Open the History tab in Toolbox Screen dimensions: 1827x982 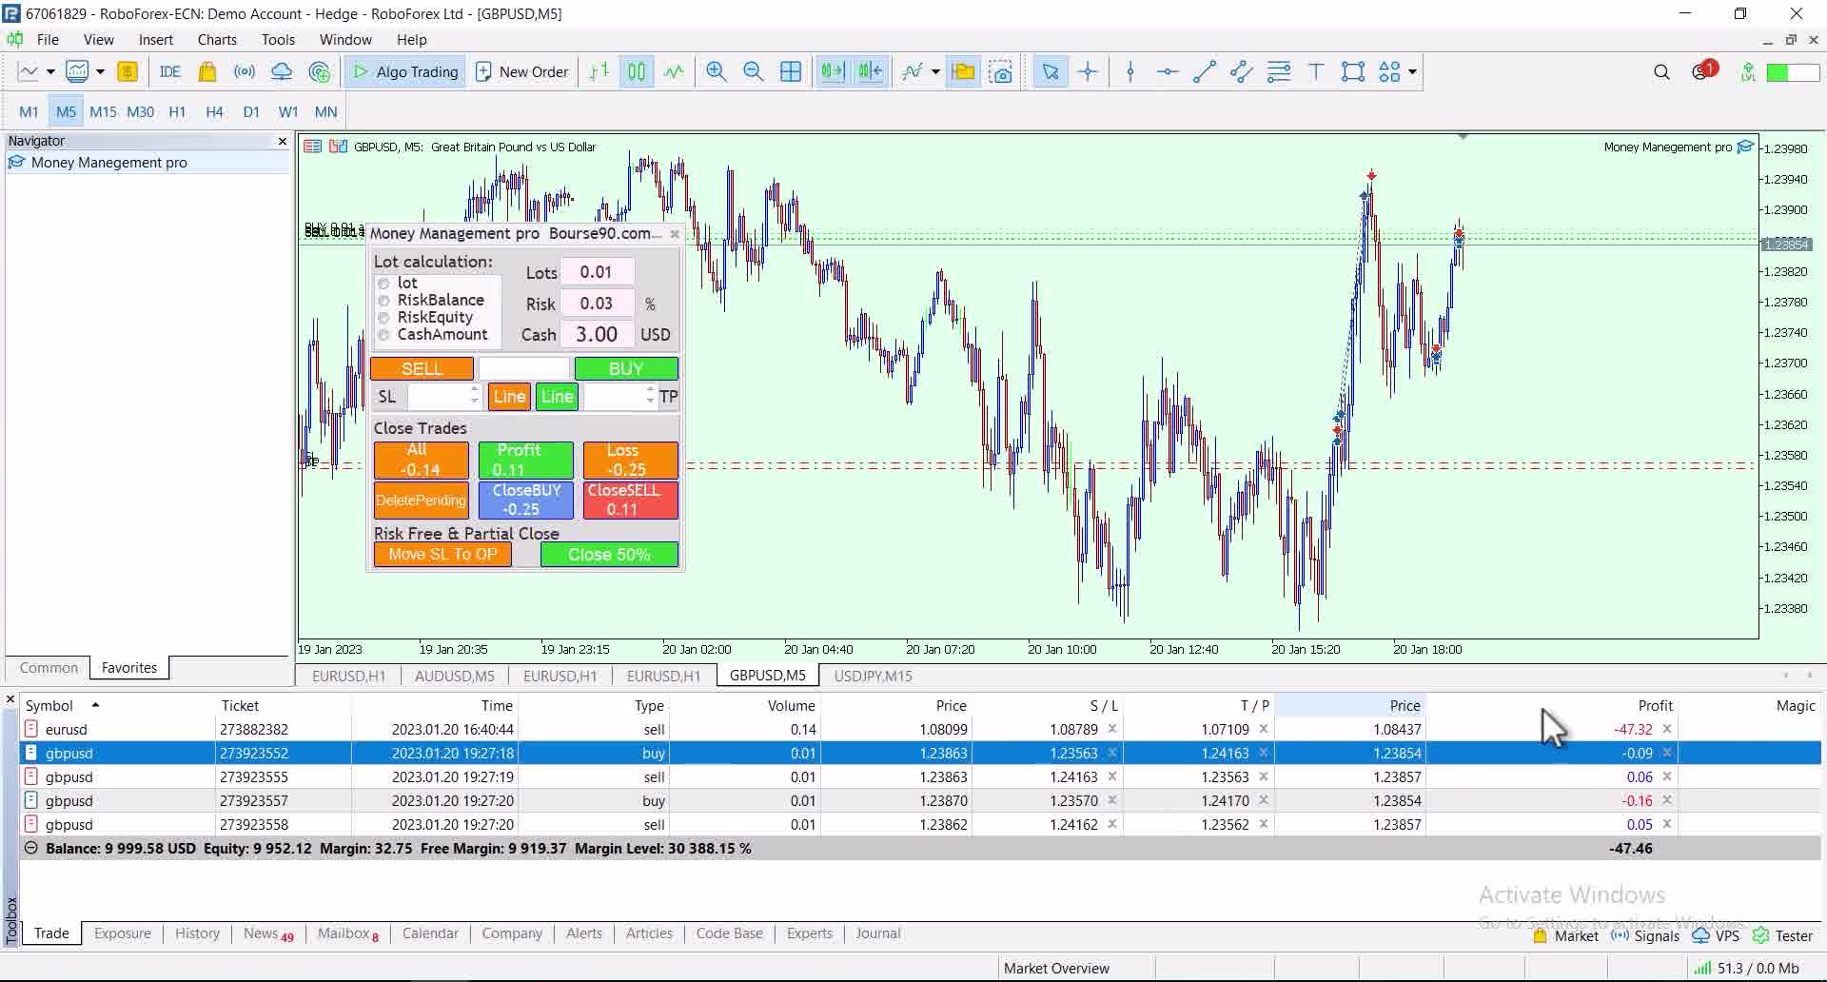tap(197, 933)
